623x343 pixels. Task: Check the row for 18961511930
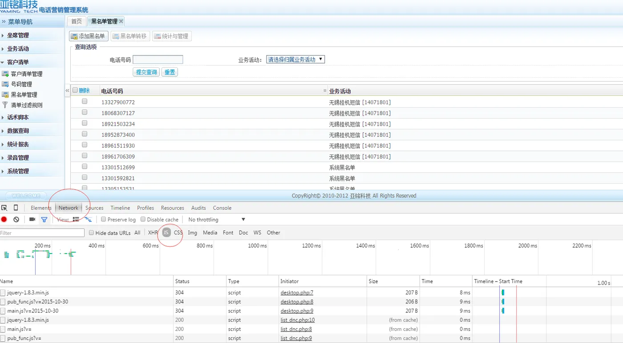pos(85,145)
